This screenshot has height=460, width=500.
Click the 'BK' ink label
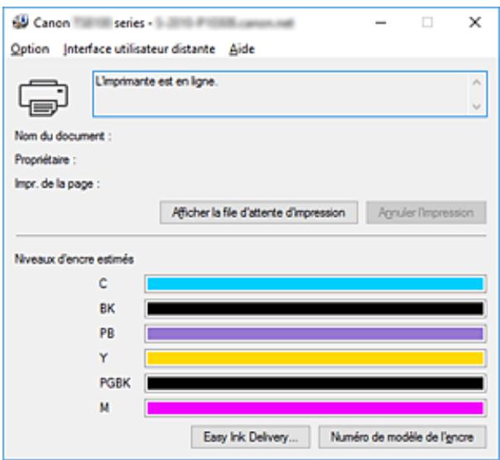pyautogui.click(x=107, y=309)
